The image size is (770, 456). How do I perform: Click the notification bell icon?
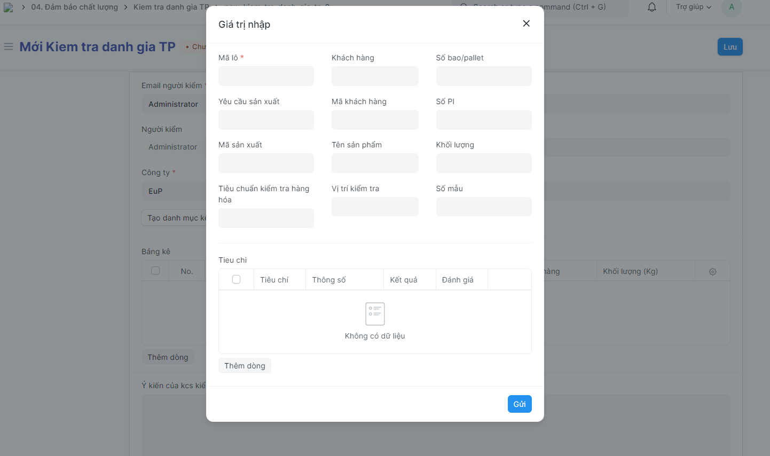651,7
